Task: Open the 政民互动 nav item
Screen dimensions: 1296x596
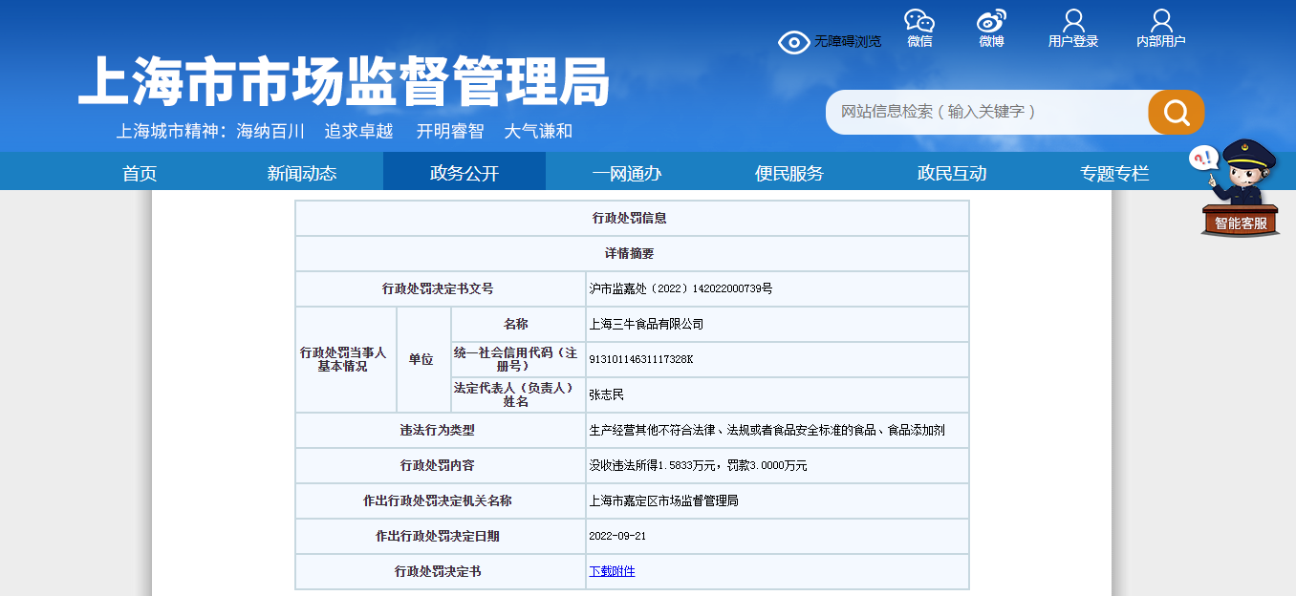Action: click(952, 173)
